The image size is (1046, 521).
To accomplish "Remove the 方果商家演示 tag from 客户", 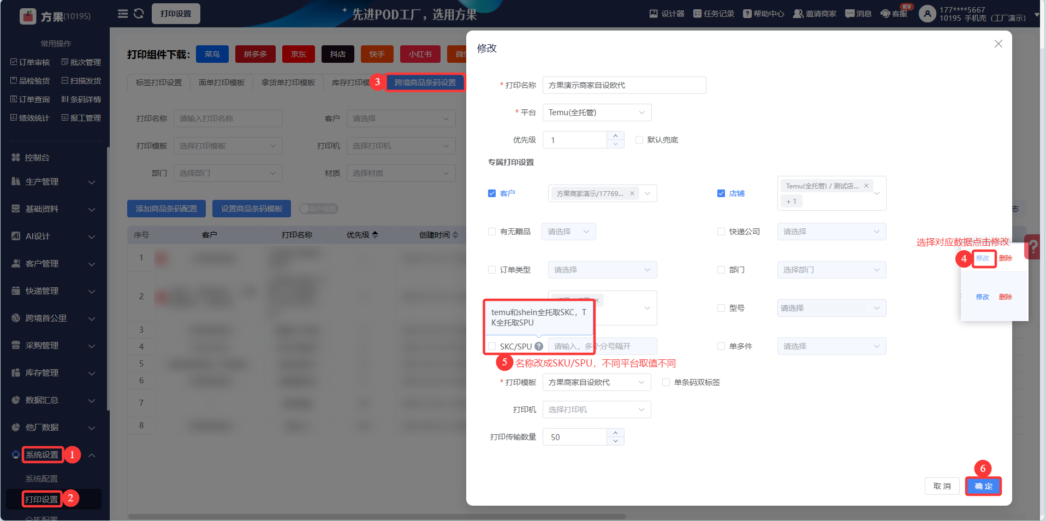I will pos(632,193).
